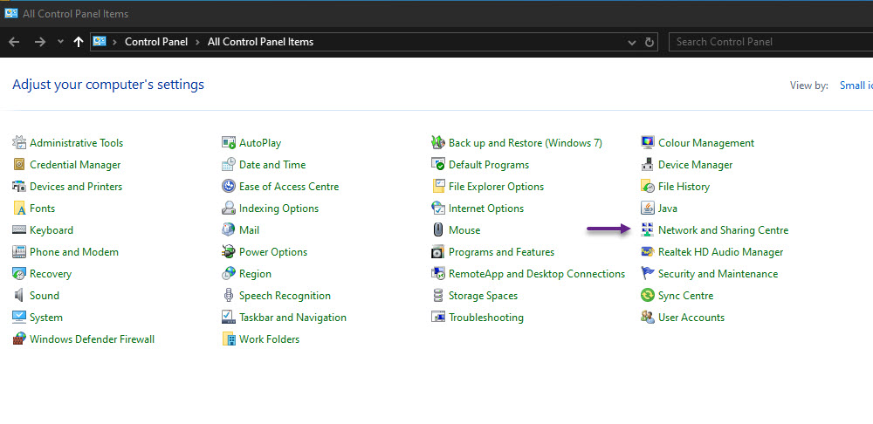This screenshot has height=424, width=873.
Task: Click the Storage Spaces icon
Action: (438, 296)
